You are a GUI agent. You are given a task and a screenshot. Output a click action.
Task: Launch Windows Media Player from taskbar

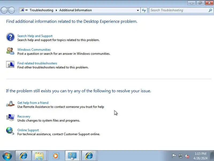click(x=55, y=156)
